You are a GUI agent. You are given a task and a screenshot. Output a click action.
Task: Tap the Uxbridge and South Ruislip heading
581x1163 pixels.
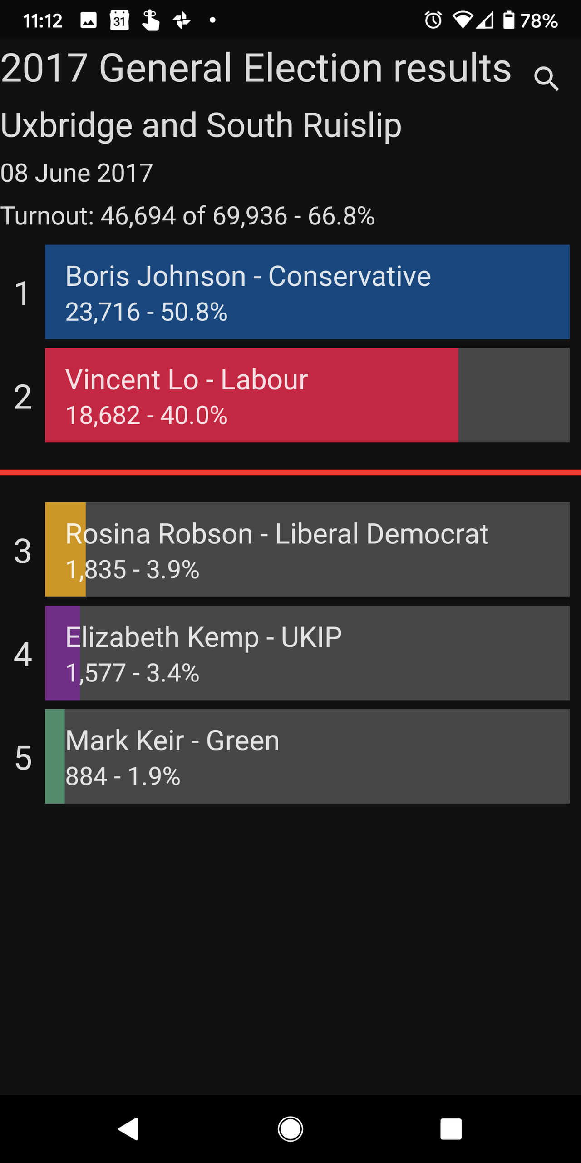coord(201,125)
